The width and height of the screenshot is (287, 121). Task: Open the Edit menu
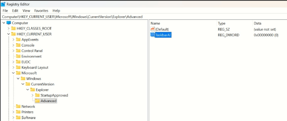pyautogui.click(x=15, y=11)
